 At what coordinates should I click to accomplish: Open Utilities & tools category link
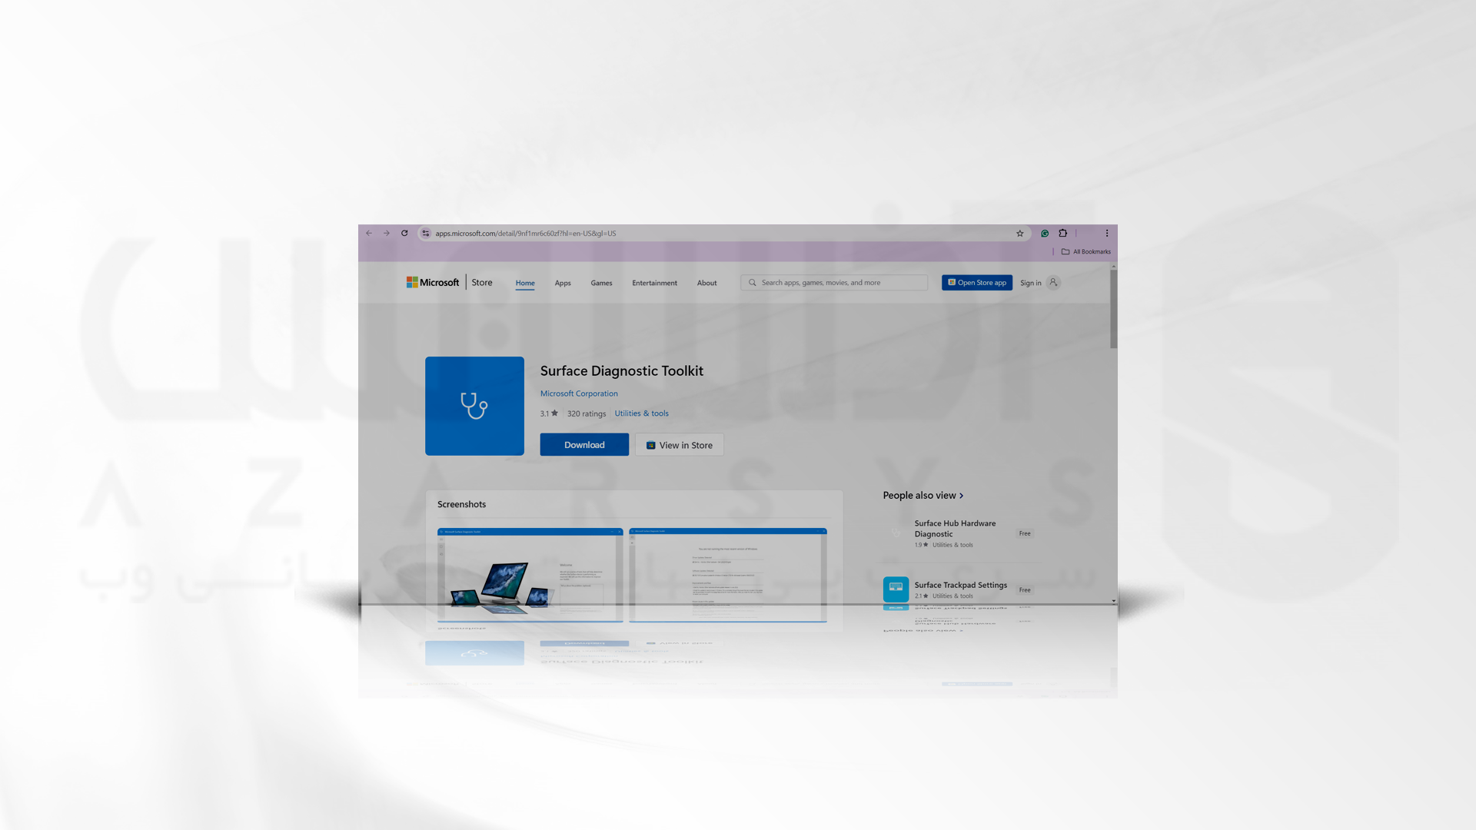[x=640, y=413]
